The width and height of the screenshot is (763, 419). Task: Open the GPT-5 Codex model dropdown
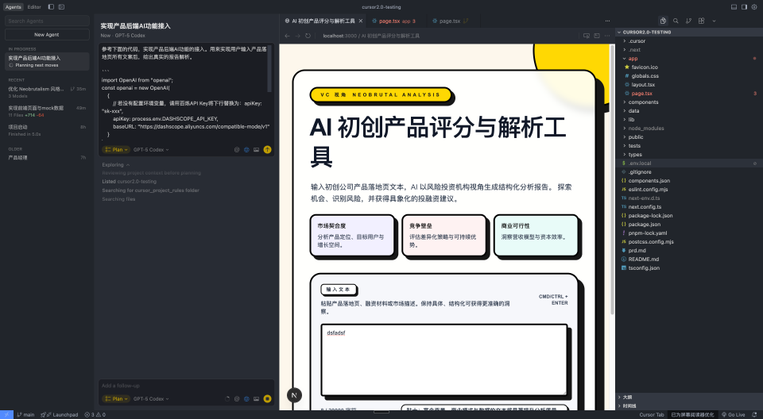coord(151,149)
